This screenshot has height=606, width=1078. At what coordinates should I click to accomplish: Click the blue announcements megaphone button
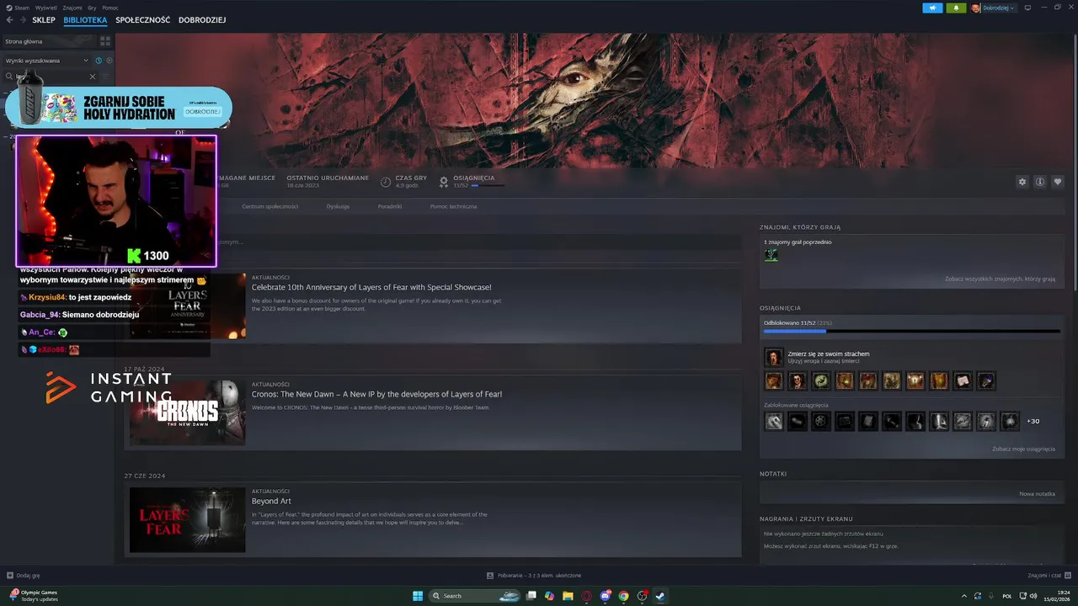coord(932,8)
